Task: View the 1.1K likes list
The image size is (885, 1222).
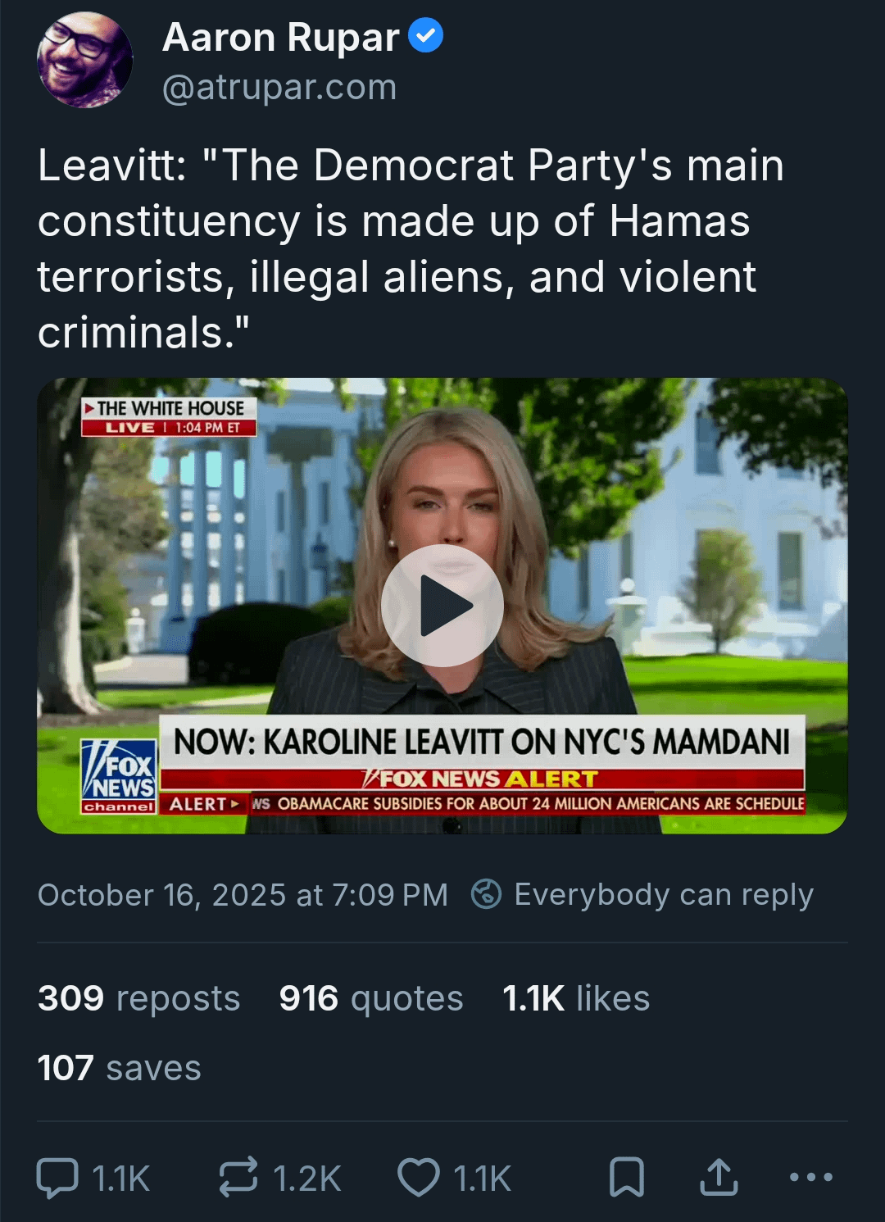Action: coord(576,998)
